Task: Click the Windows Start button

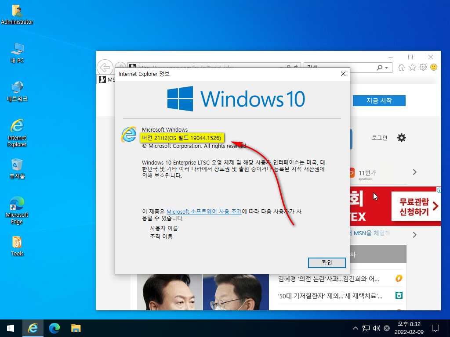Action: [11, 328]
